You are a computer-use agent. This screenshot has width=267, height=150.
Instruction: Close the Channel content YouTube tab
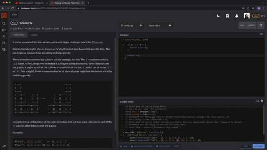pyautogui.click(x=47, y=3)
